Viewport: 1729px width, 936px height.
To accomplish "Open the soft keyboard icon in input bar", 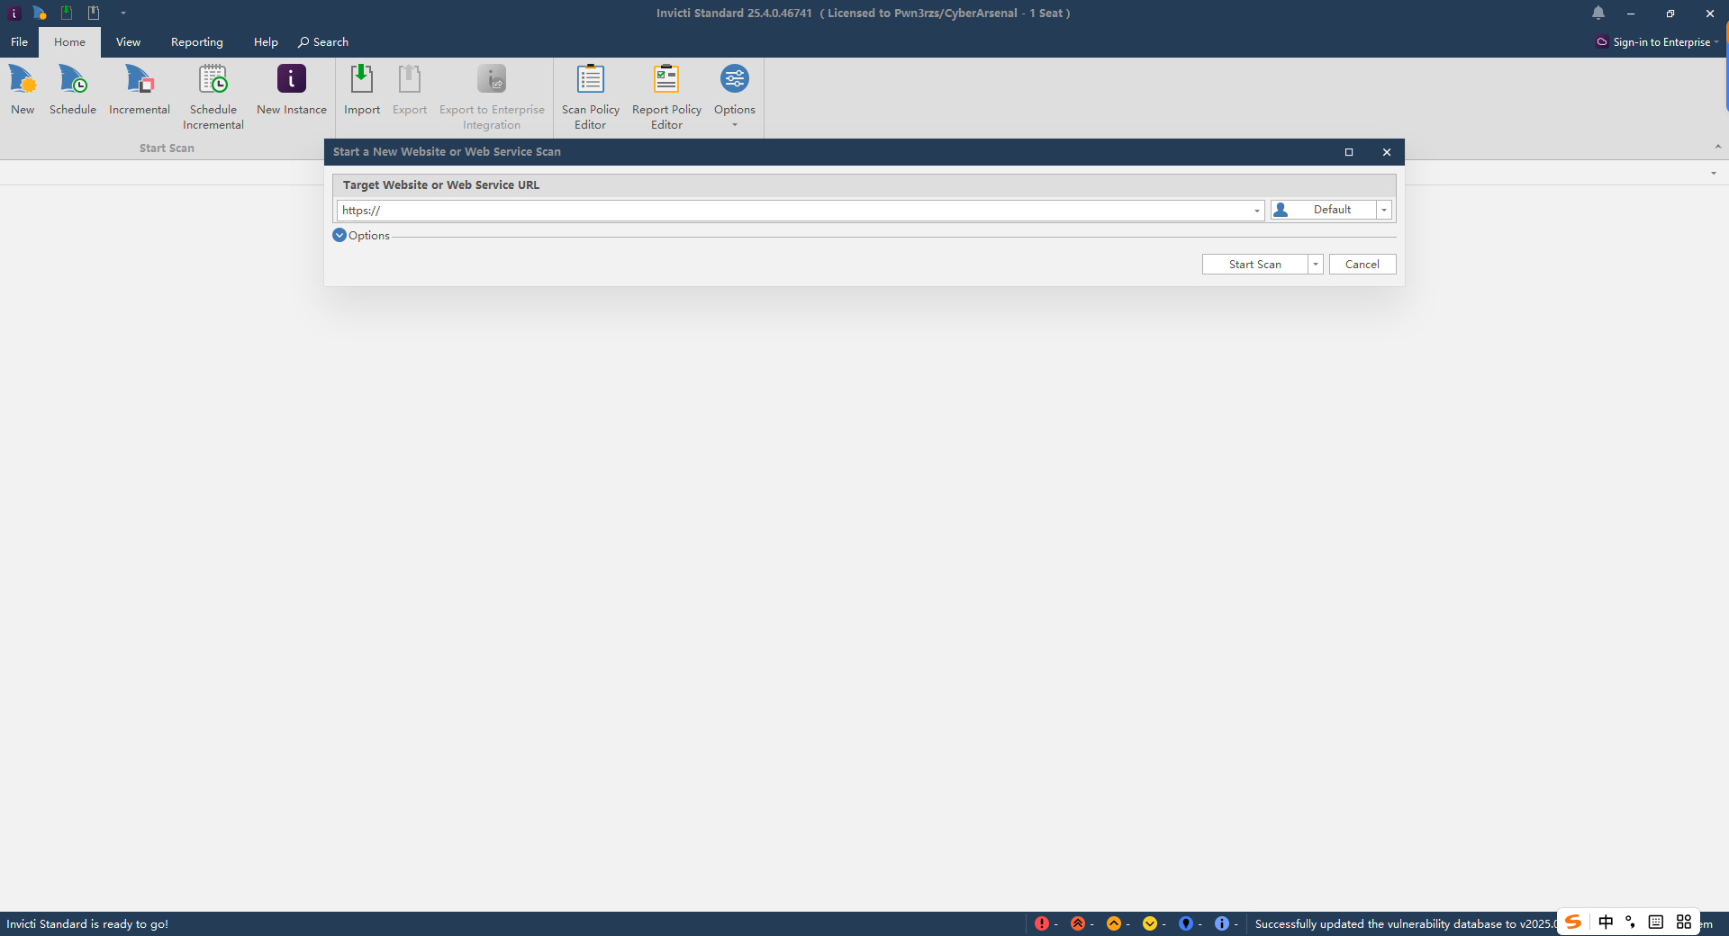I will point(1656,922).
